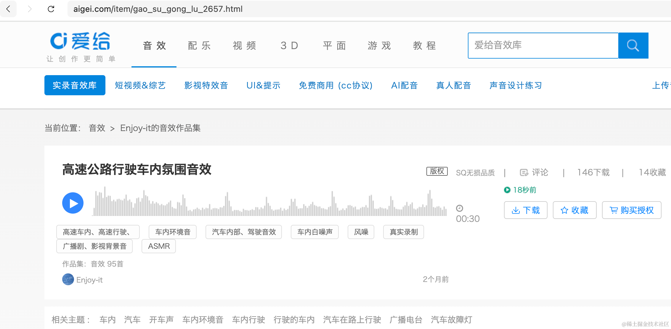Select the 平面 top nav tab
Viewport: 671px width, 329px height.
click(x=334, y=46)
